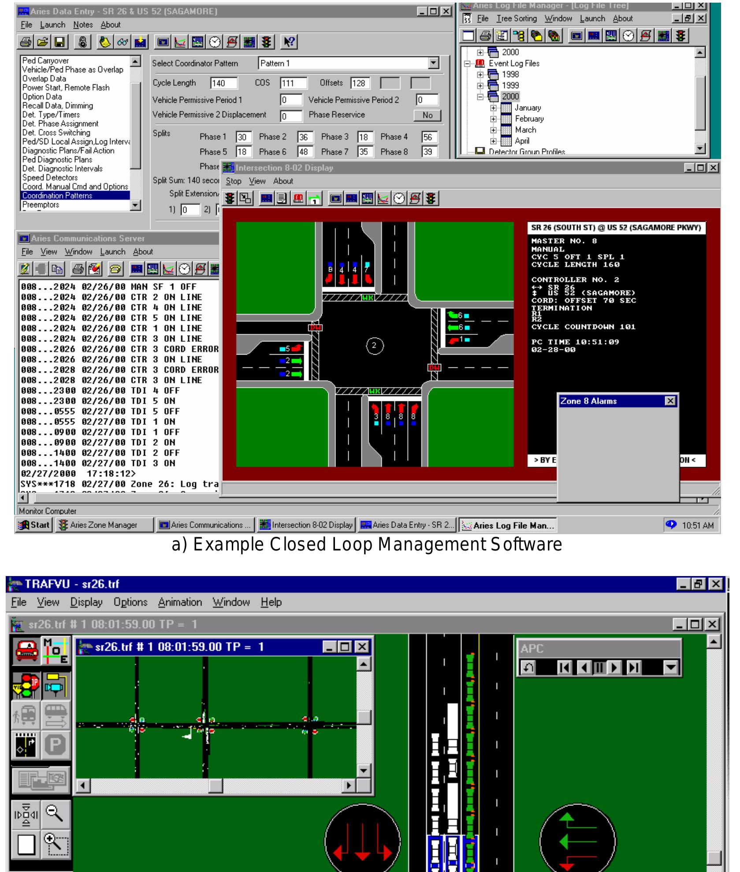This screenshot has height=872, width=740.
Task: Click the padlock icon in Data Entry toolbar
Action: [82, 42]
